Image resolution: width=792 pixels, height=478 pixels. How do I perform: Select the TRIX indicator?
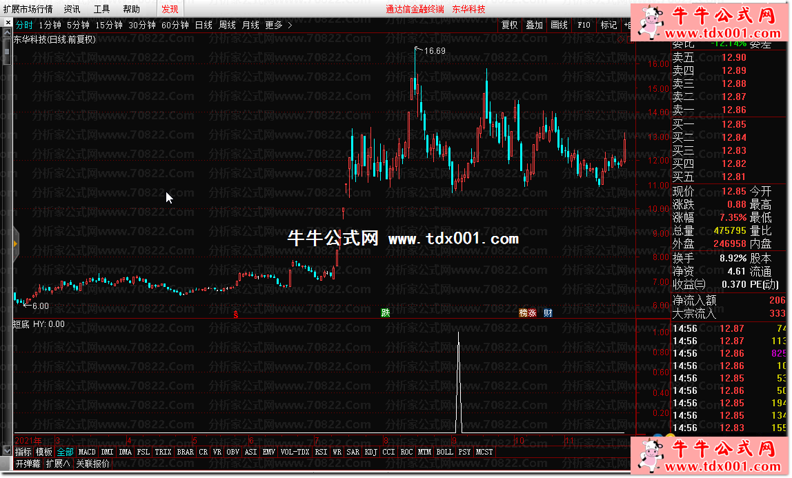tap(163, 452)
